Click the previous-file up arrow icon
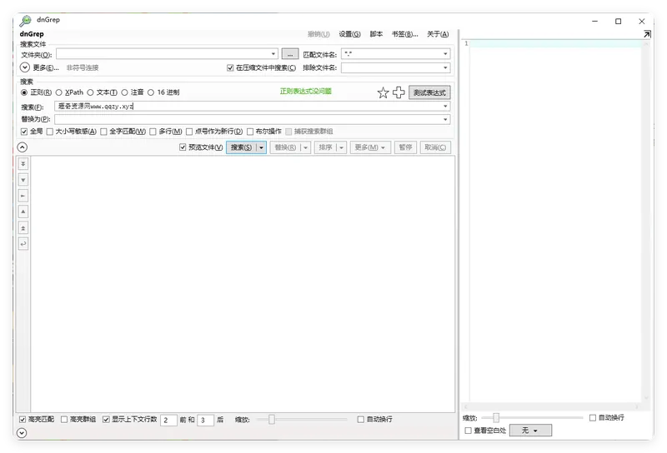667x453 pixels. [x=23, y=212]
